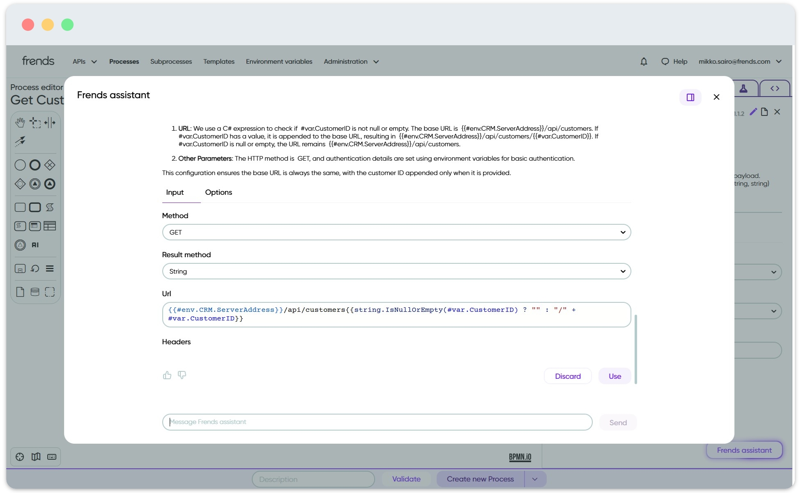
Task: Discard the assistant's suggestion
Action: [567, 376]
